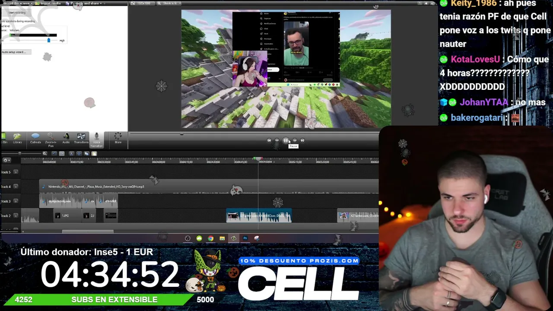Toggle the lock on Track 3
Image resolution: width=553 pixels, height=311 pixels.
click(16, 201)
